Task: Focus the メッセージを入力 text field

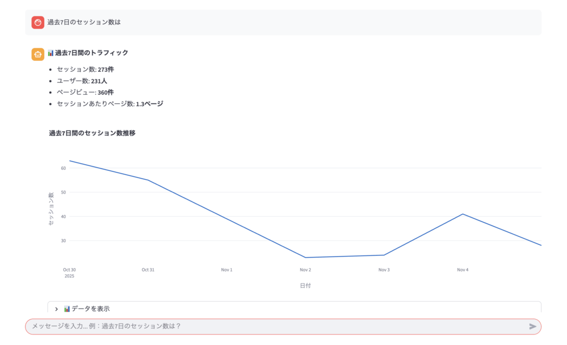Action: click(277, 326)
